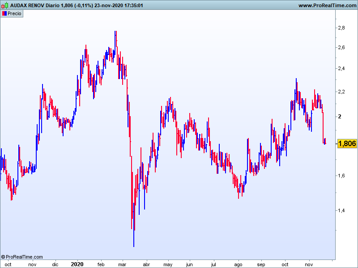Click the 2,8 value on the price axis

(x=341, y=28)
